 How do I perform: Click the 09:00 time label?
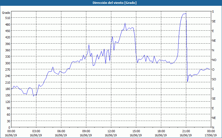[86, 131]
